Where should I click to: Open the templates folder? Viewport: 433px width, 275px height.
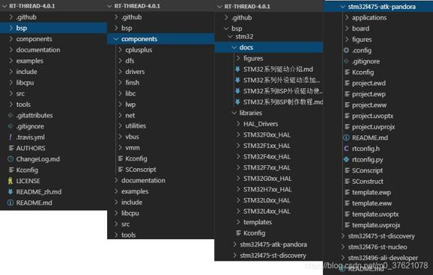(258, 222)
